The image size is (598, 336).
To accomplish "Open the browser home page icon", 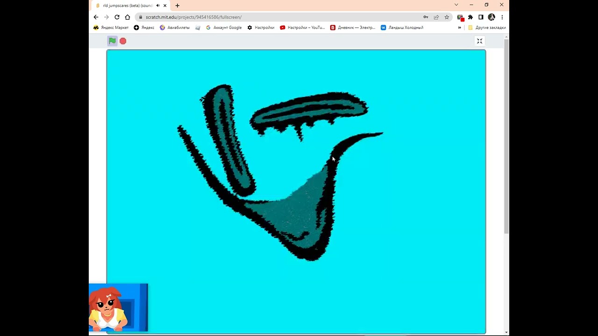I will click(127, 17).
